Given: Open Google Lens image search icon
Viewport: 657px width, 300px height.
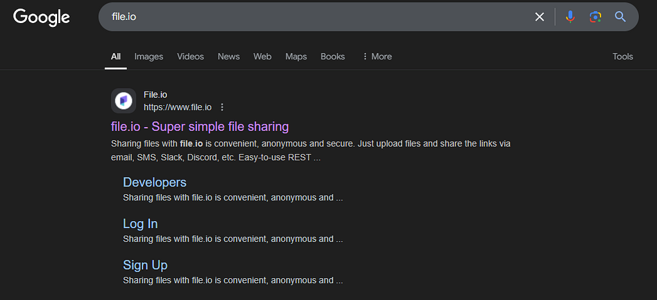Looking at the screenshot, I should pos(595,17).
